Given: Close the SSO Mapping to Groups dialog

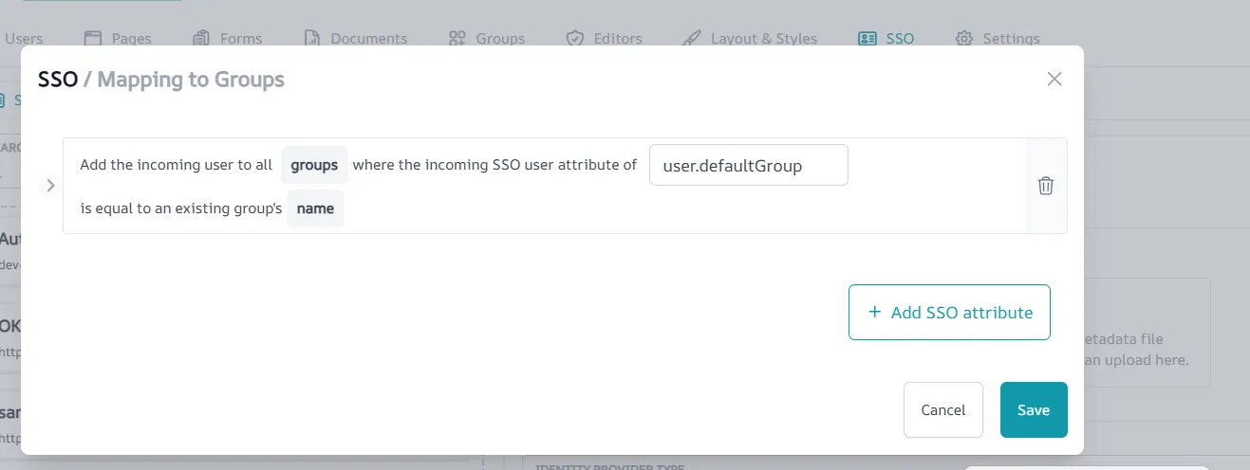Looking at the screenshot, I should (x=1054, y=79).
